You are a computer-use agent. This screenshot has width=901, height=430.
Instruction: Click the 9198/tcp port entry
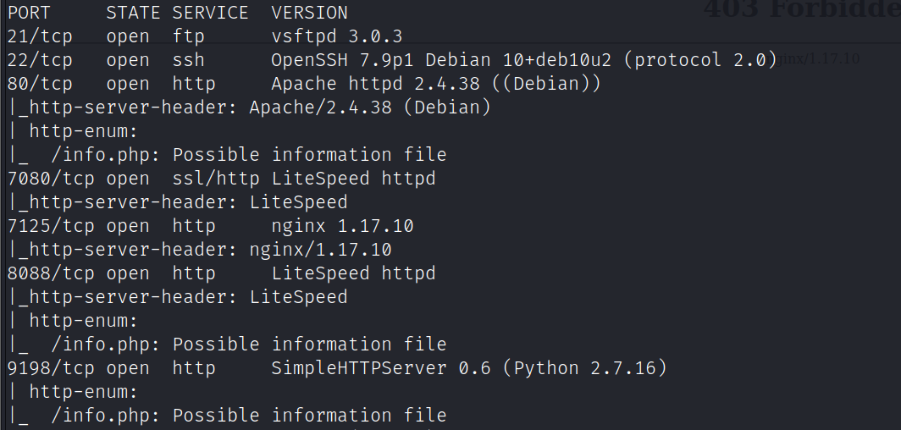(x=51, y=368)
